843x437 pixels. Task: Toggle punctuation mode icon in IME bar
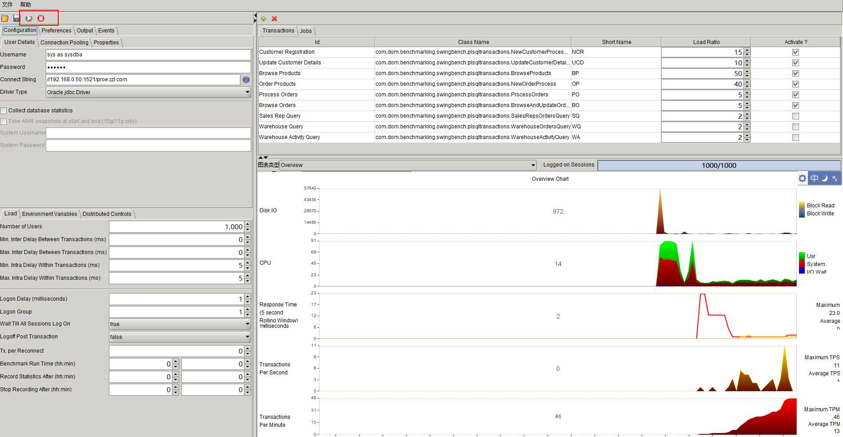coord(835,178)
